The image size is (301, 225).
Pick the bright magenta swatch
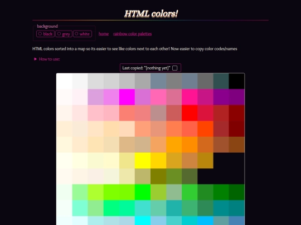(127, 97)
